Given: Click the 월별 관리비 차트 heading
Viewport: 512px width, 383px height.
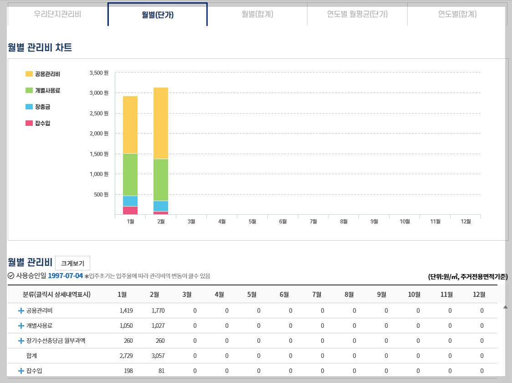Looking at the screenshot, I should (40, 47).
